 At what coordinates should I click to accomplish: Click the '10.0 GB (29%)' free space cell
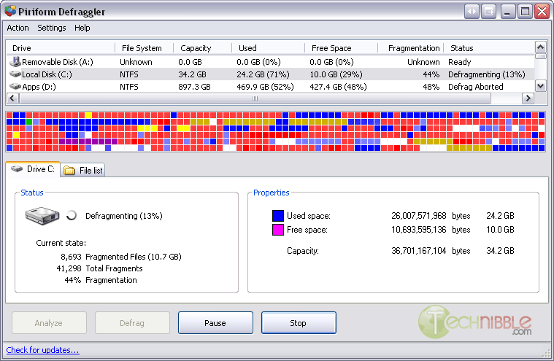(336, 74)
